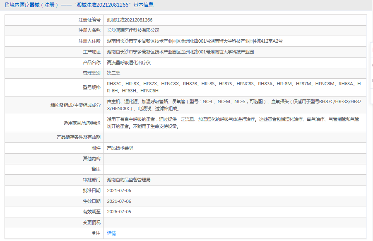Click the 管理类别 row label
The width and height of the screenshot is (373, 241).
click(x=91, y=73)
